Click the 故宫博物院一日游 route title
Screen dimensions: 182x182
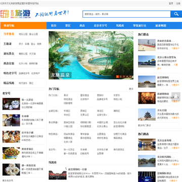coord(77,169)
